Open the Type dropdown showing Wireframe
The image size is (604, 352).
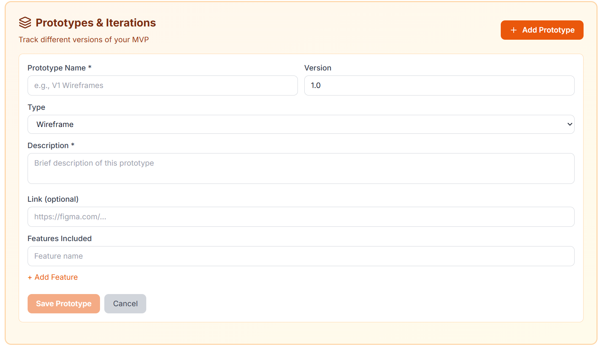[x=301, y=124]
